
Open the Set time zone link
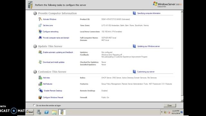[x=48, y=25]
